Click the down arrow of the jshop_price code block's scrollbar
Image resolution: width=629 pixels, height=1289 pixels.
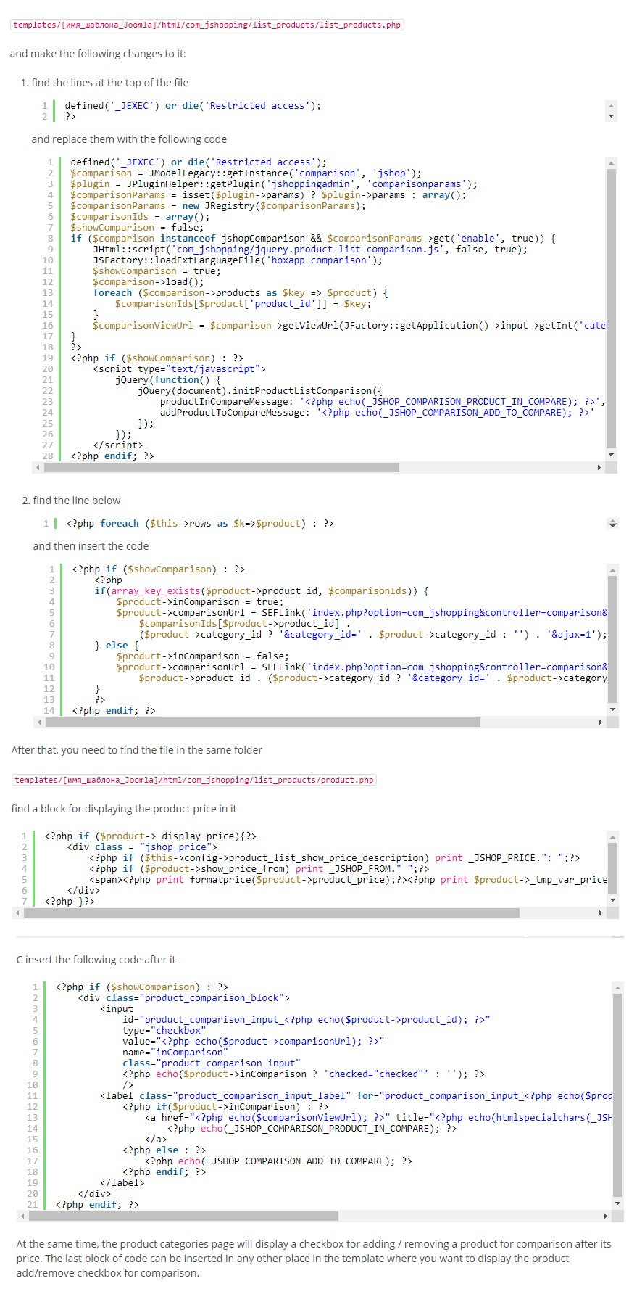click(613, 900)
